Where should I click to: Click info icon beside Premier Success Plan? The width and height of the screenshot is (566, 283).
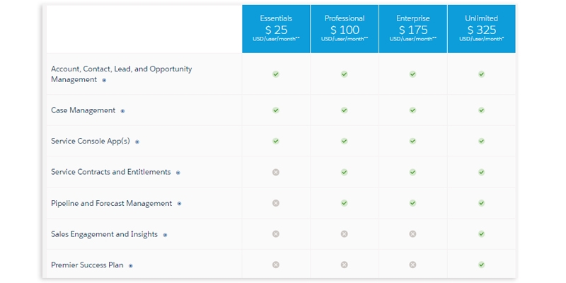131,266
